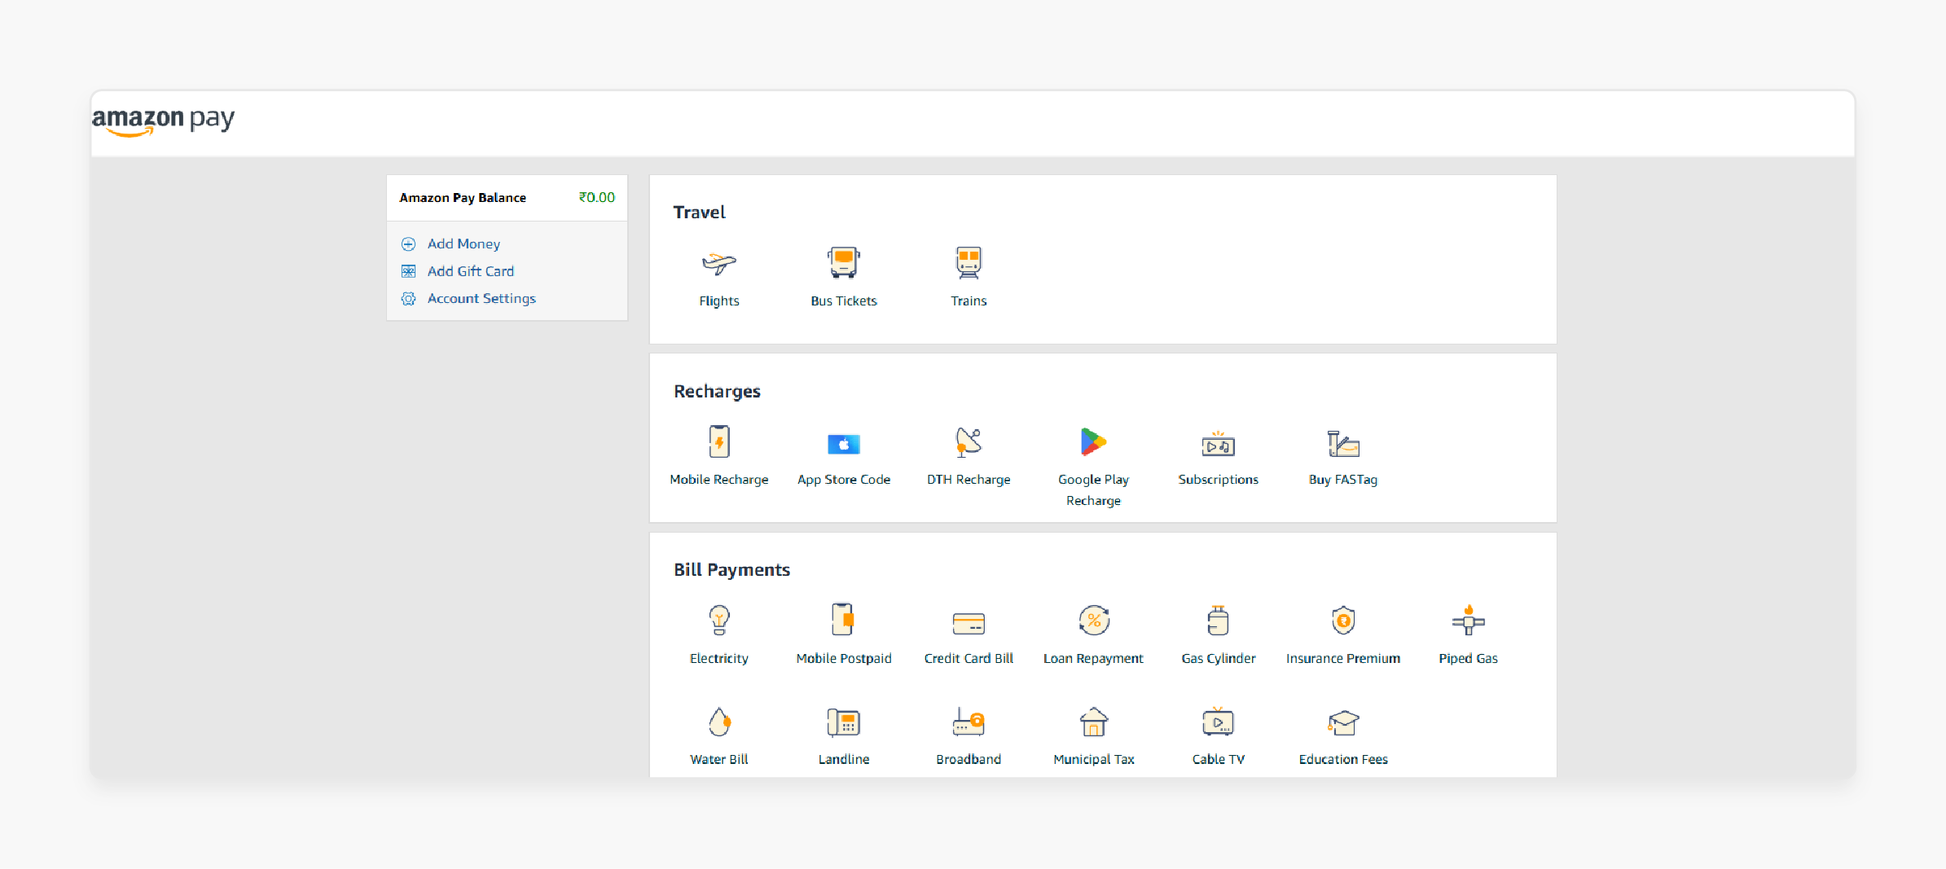This screenshot has width=1946, height=869.
Task: Open the App Store Code icon
Action: coord(844,444)
